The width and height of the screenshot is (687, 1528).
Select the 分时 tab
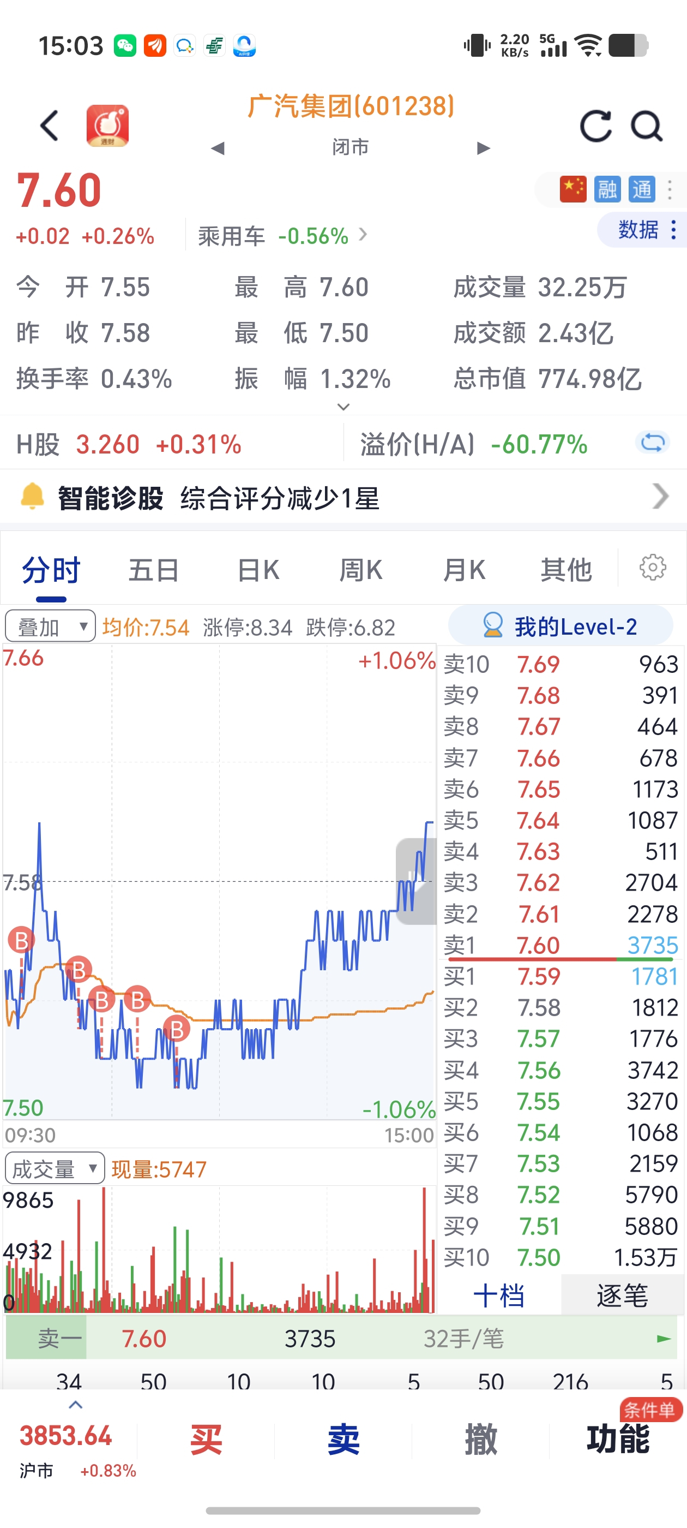pyautogui.click(x=51, y=571)
